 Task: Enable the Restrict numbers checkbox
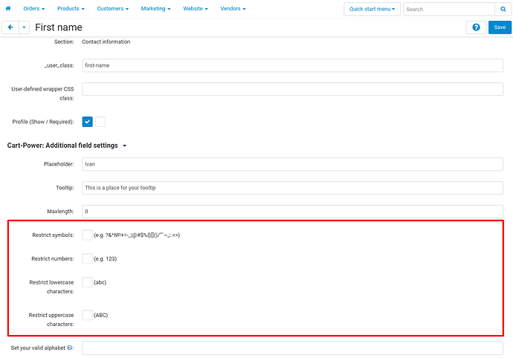(88, 259)
